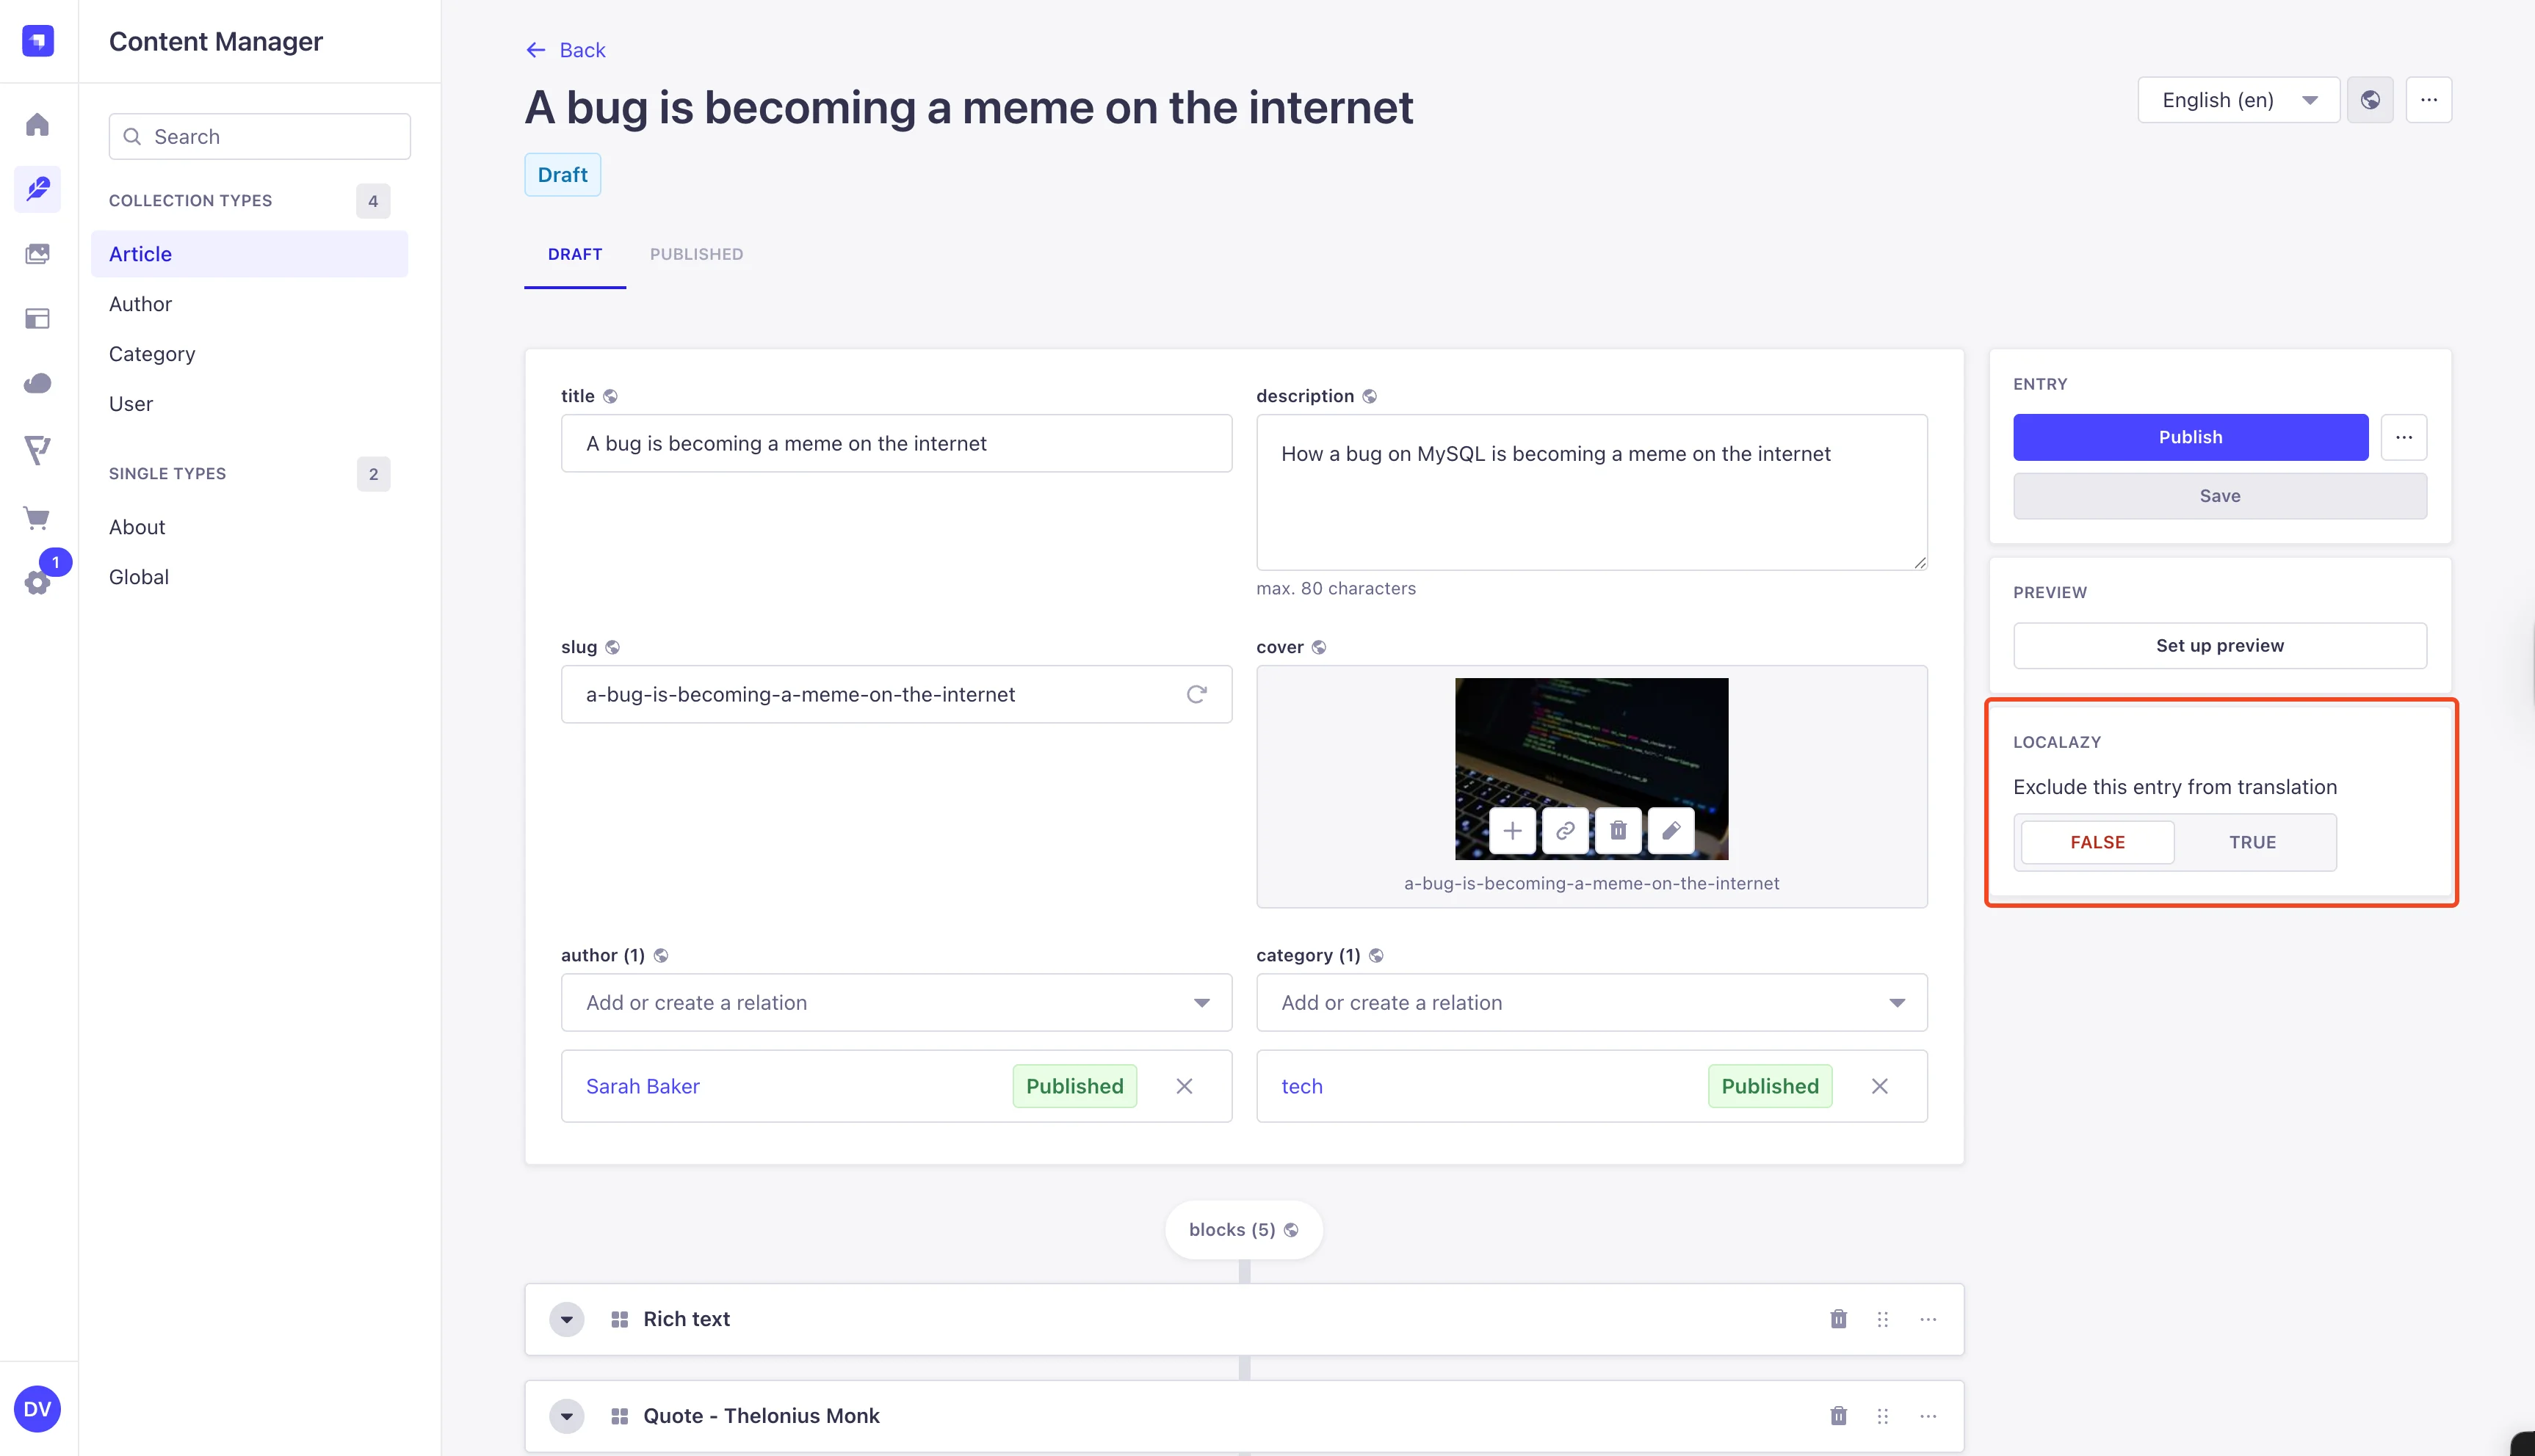Open Media Library from sidebar
2535x1456 pixels.
(37, 254)
